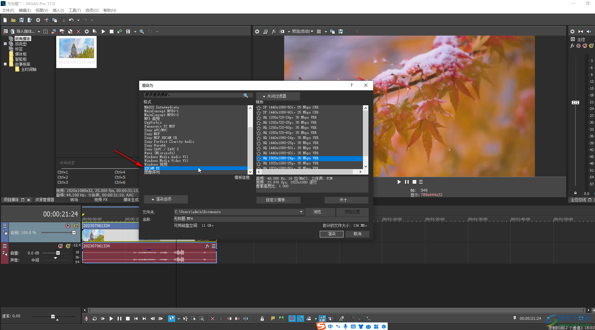Viewport: 595px width, 330px height.
Task: Expand the render options section
Action: pos(166,199)
